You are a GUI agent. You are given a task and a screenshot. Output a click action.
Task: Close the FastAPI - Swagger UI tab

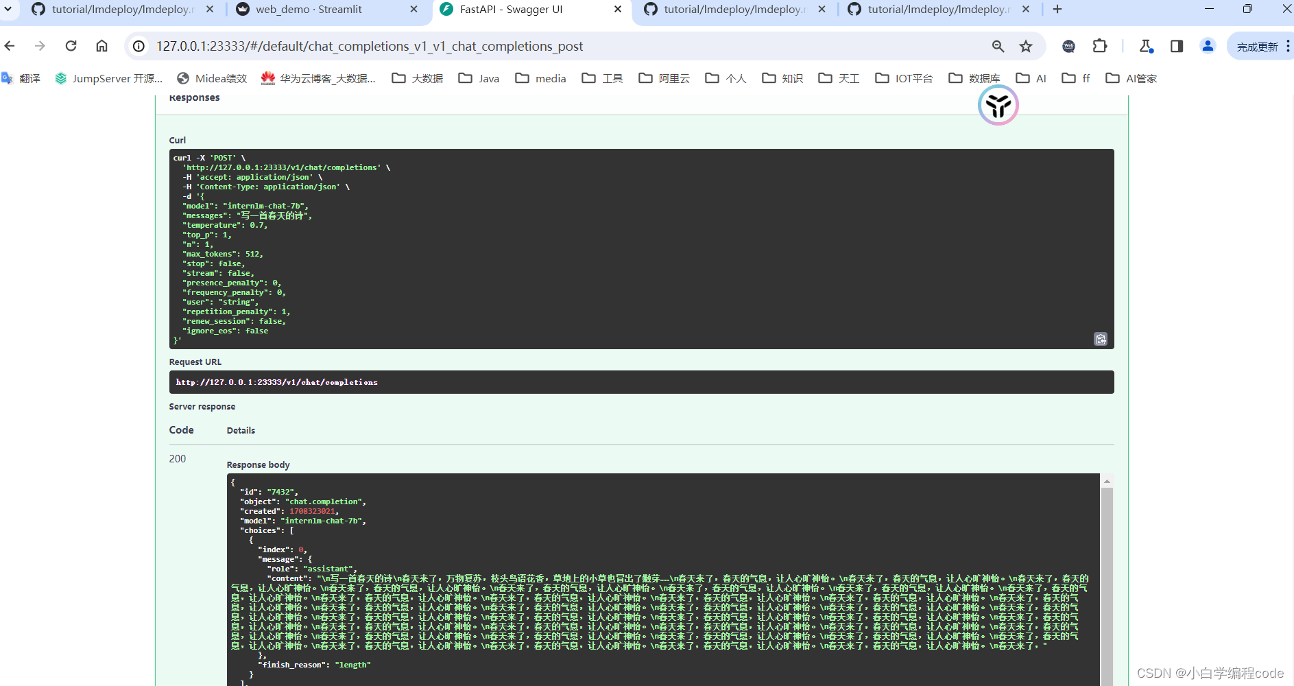pos(618,10)
